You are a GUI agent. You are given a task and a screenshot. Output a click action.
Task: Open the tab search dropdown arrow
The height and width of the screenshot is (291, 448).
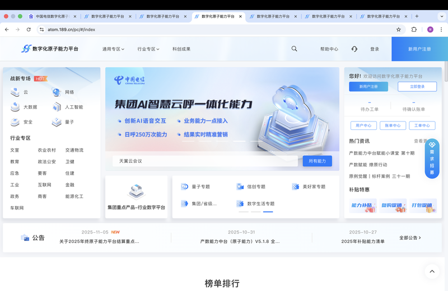(x=442, y=16)
